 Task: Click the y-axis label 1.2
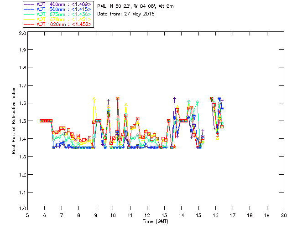pos(22,174)
